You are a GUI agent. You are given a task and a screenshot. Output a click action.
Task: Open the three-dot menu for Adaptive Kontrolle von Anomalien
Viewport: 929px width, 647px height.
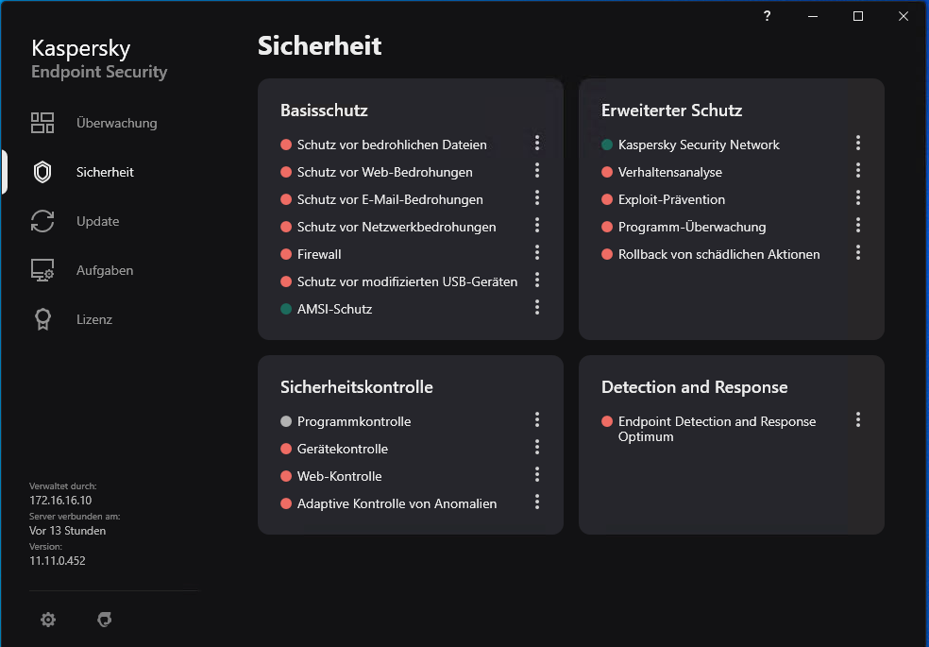(537, 502)
